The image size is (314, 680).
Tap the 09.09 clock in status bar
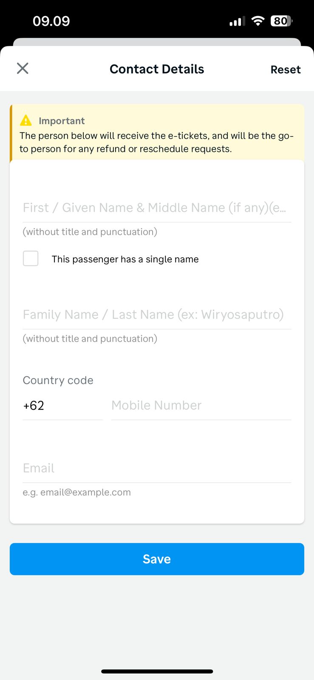click(51, 21)
